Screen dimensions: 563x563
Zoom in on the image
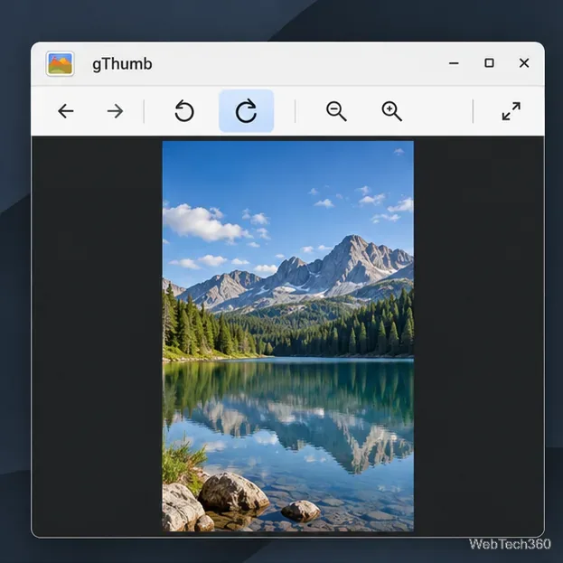click(x=391, y=111)
